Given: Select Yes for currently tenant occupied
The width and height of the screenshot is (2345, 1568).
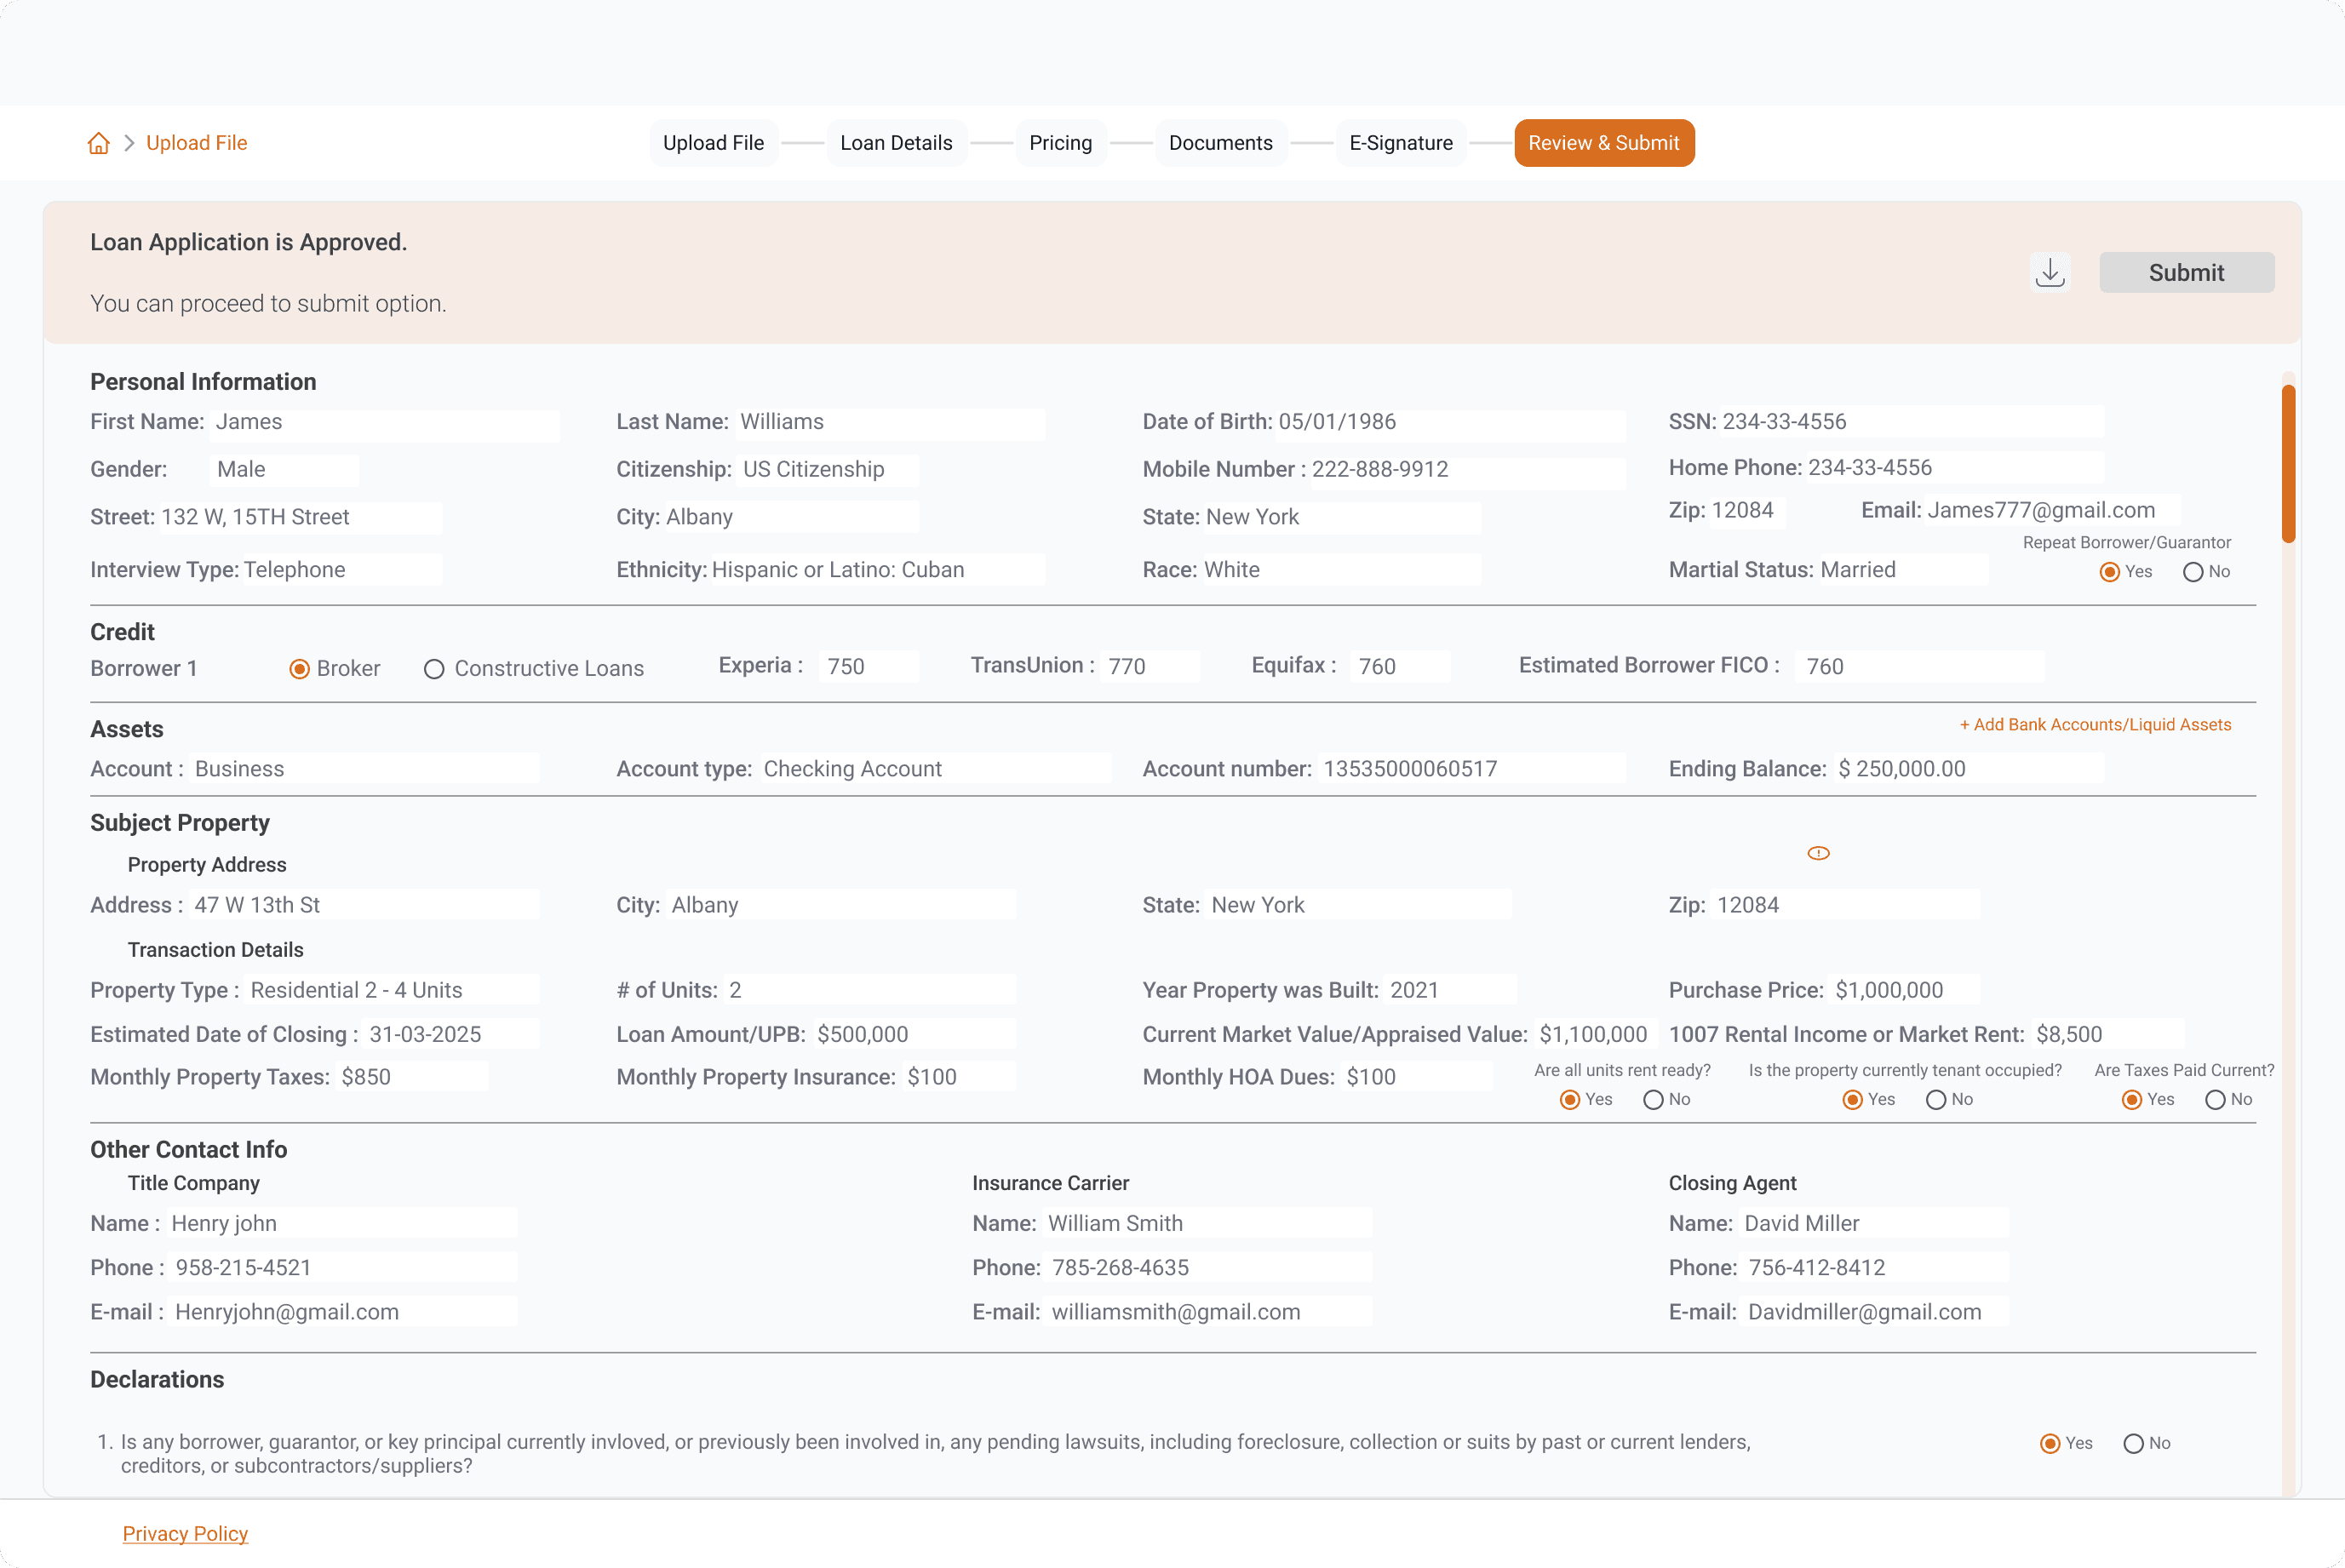Looking at the screenshot, I should (1852, 1100).
